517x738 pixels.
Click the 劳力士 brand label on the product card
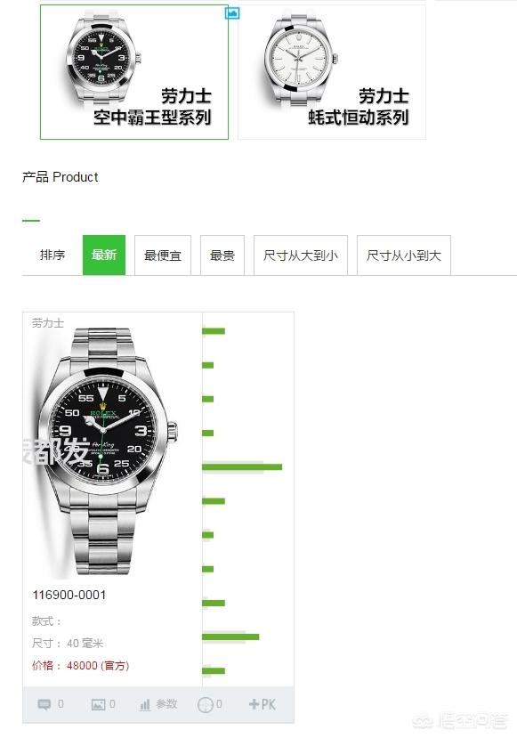click(47, 323)
